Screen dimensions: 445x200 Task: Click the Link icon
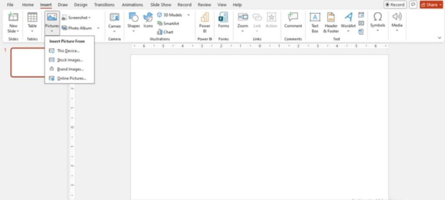click(x=257, y=17)
